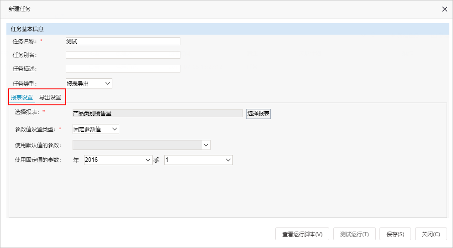Click into the 任务描述 text field
453x248 pixels.
[123, 69]
